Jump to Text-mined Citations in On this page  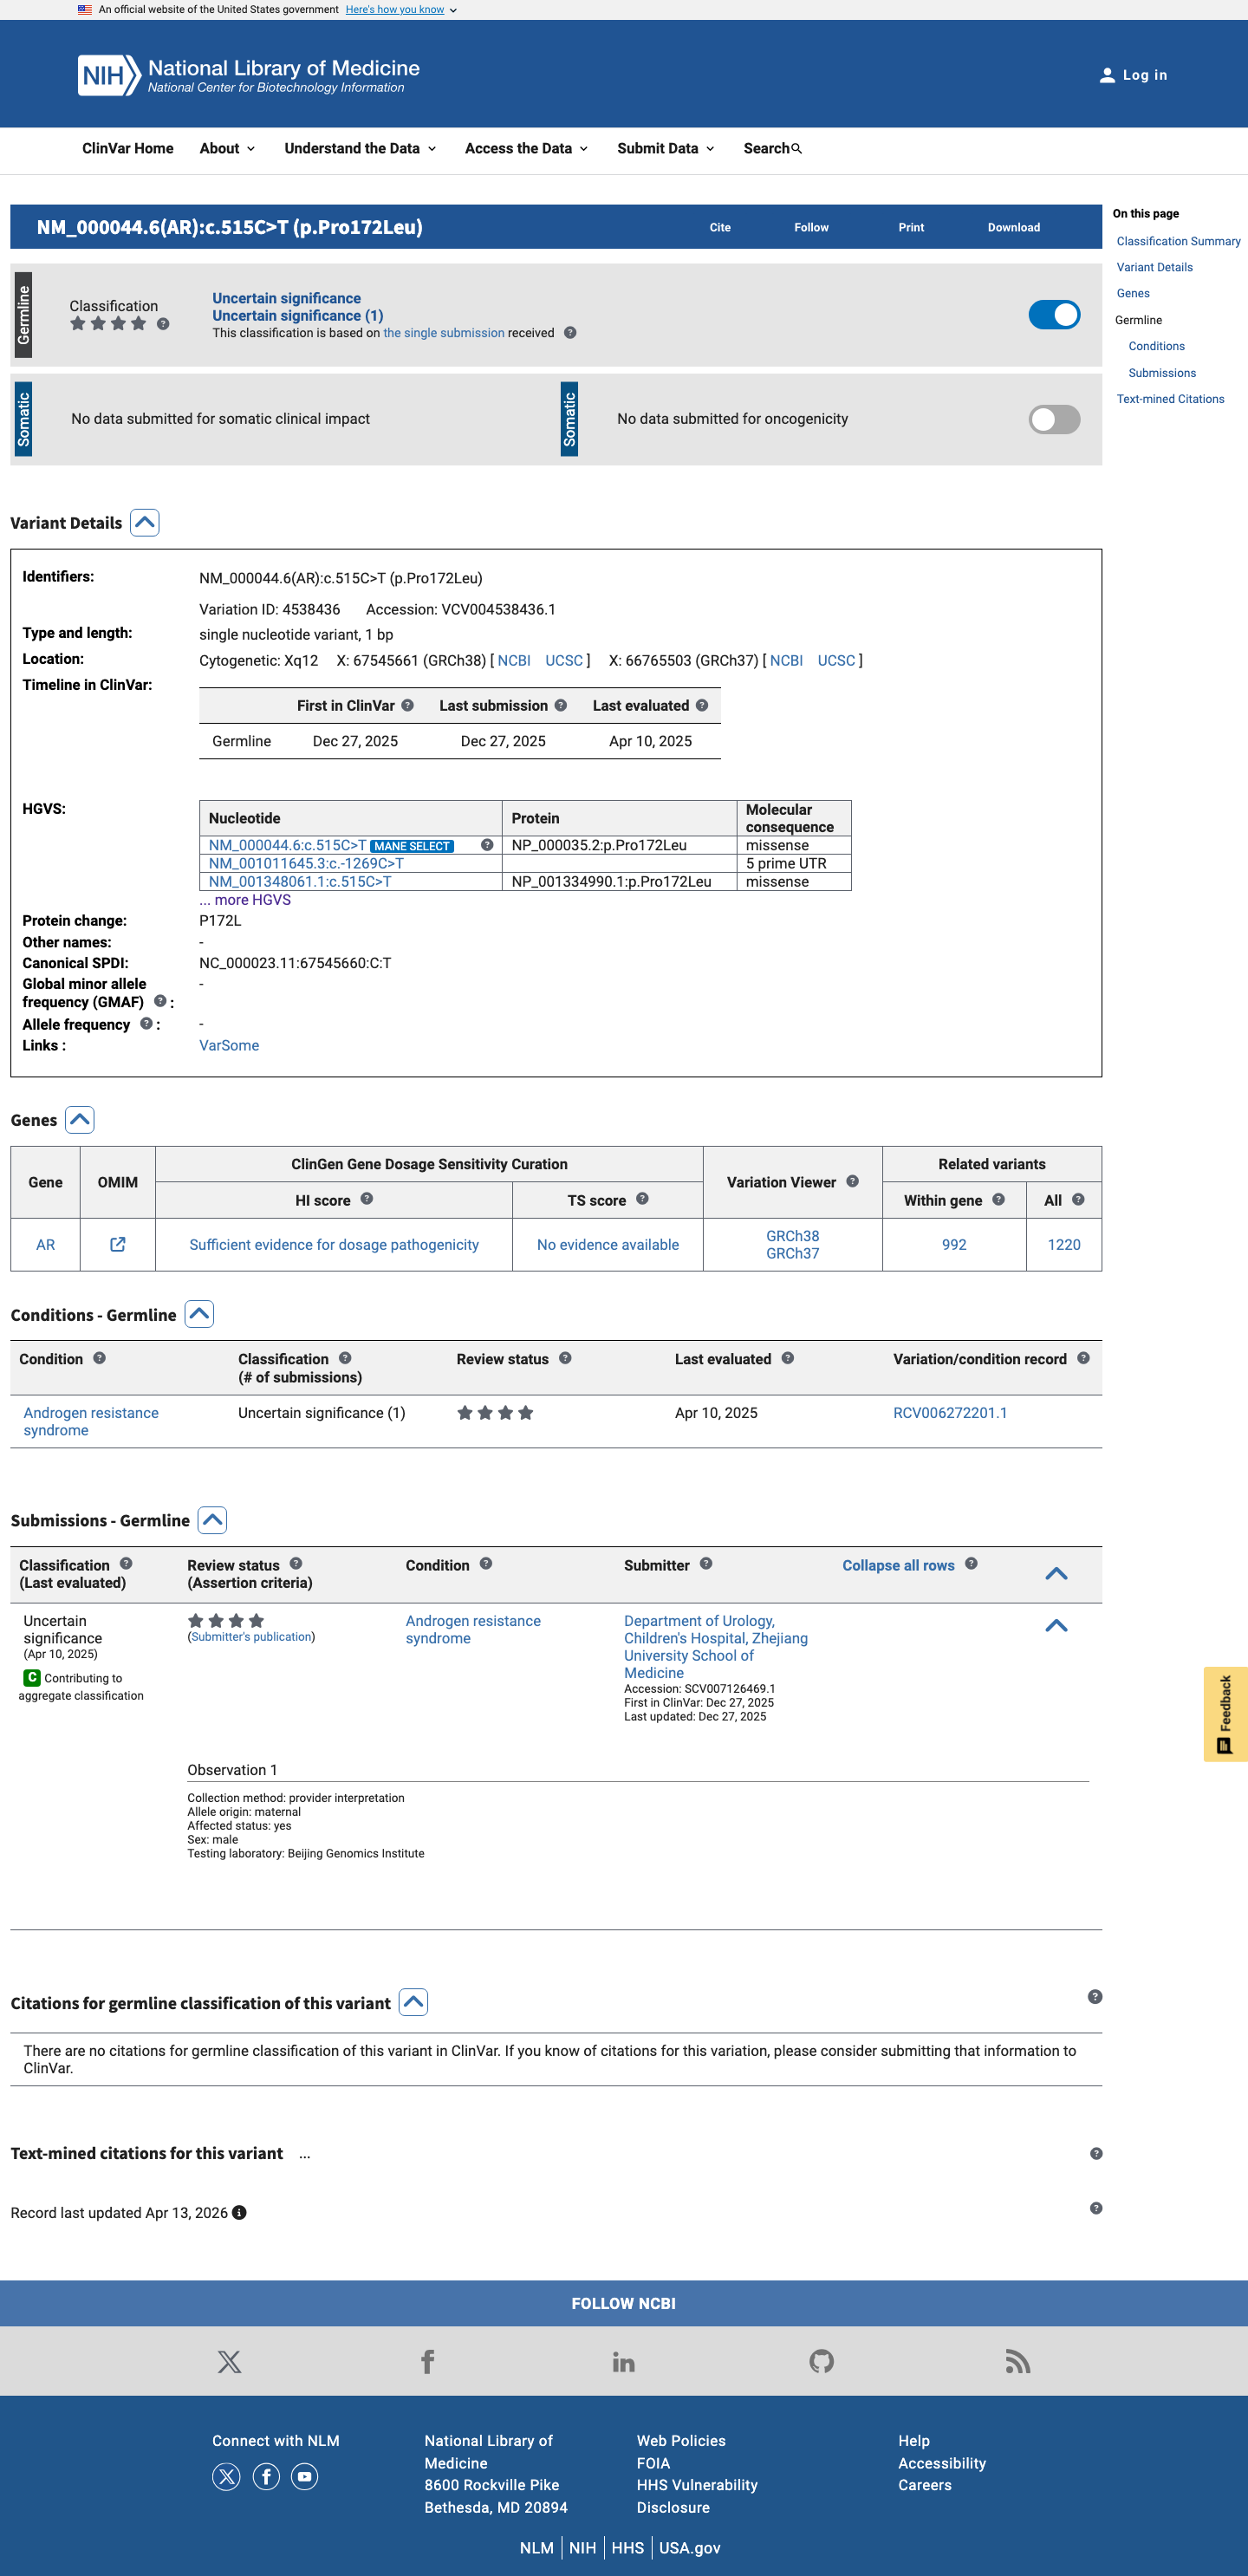pos(1170,399)
